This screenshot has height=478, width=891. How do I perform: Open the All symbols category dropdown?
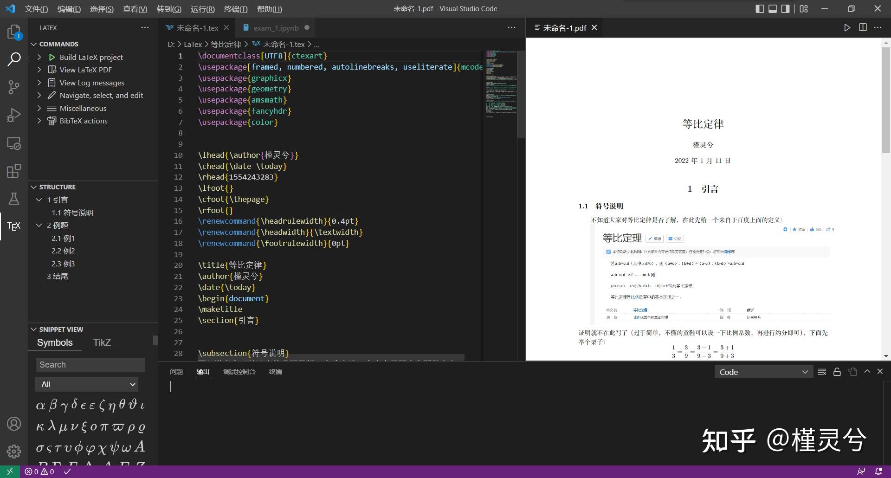[x=87, y=384]
